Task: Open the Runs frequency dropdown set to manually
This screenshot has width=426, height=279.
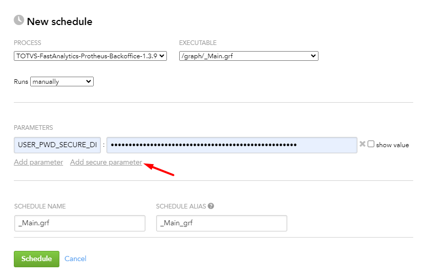Action: (62, 81)
